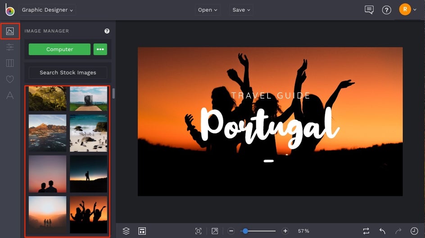
Task: Open the Open menu
Action: pos(208,10)
